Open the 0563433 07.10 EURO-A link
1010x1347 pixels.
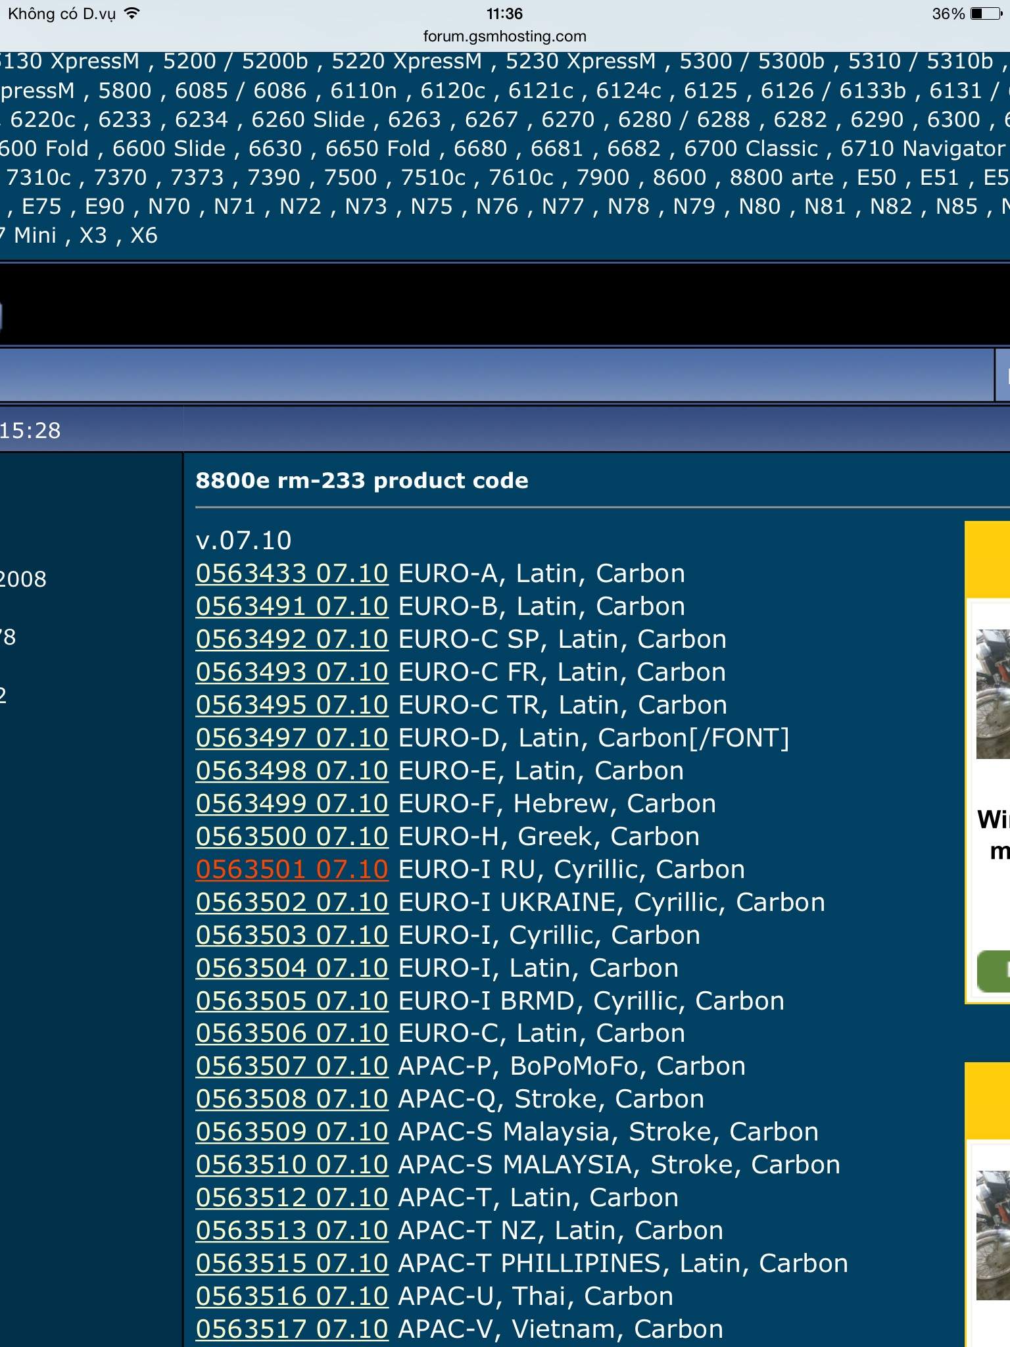pos(292,574)
